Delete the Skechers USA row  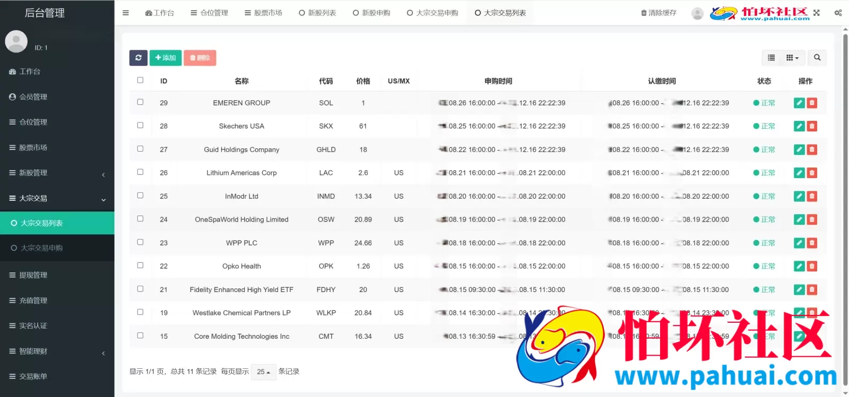pyautogui.click(x=812, y=126)
